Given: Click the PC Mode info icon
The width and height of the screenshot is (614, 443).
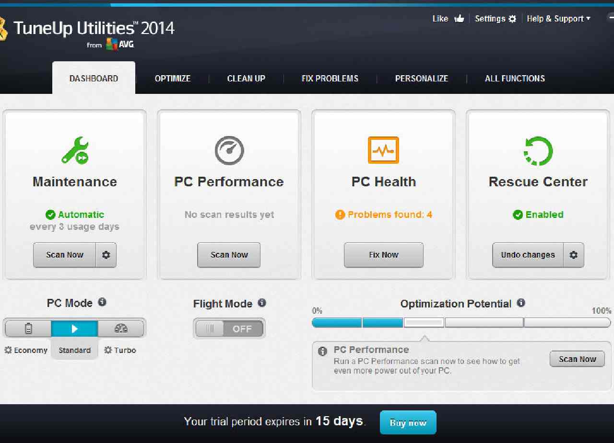Looking at the screenshot, I should tap(102, 302).
